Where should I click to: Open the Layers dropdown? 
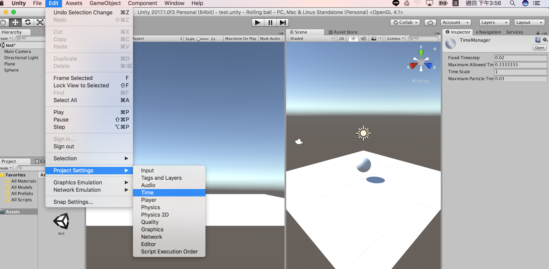pos(494,22)
